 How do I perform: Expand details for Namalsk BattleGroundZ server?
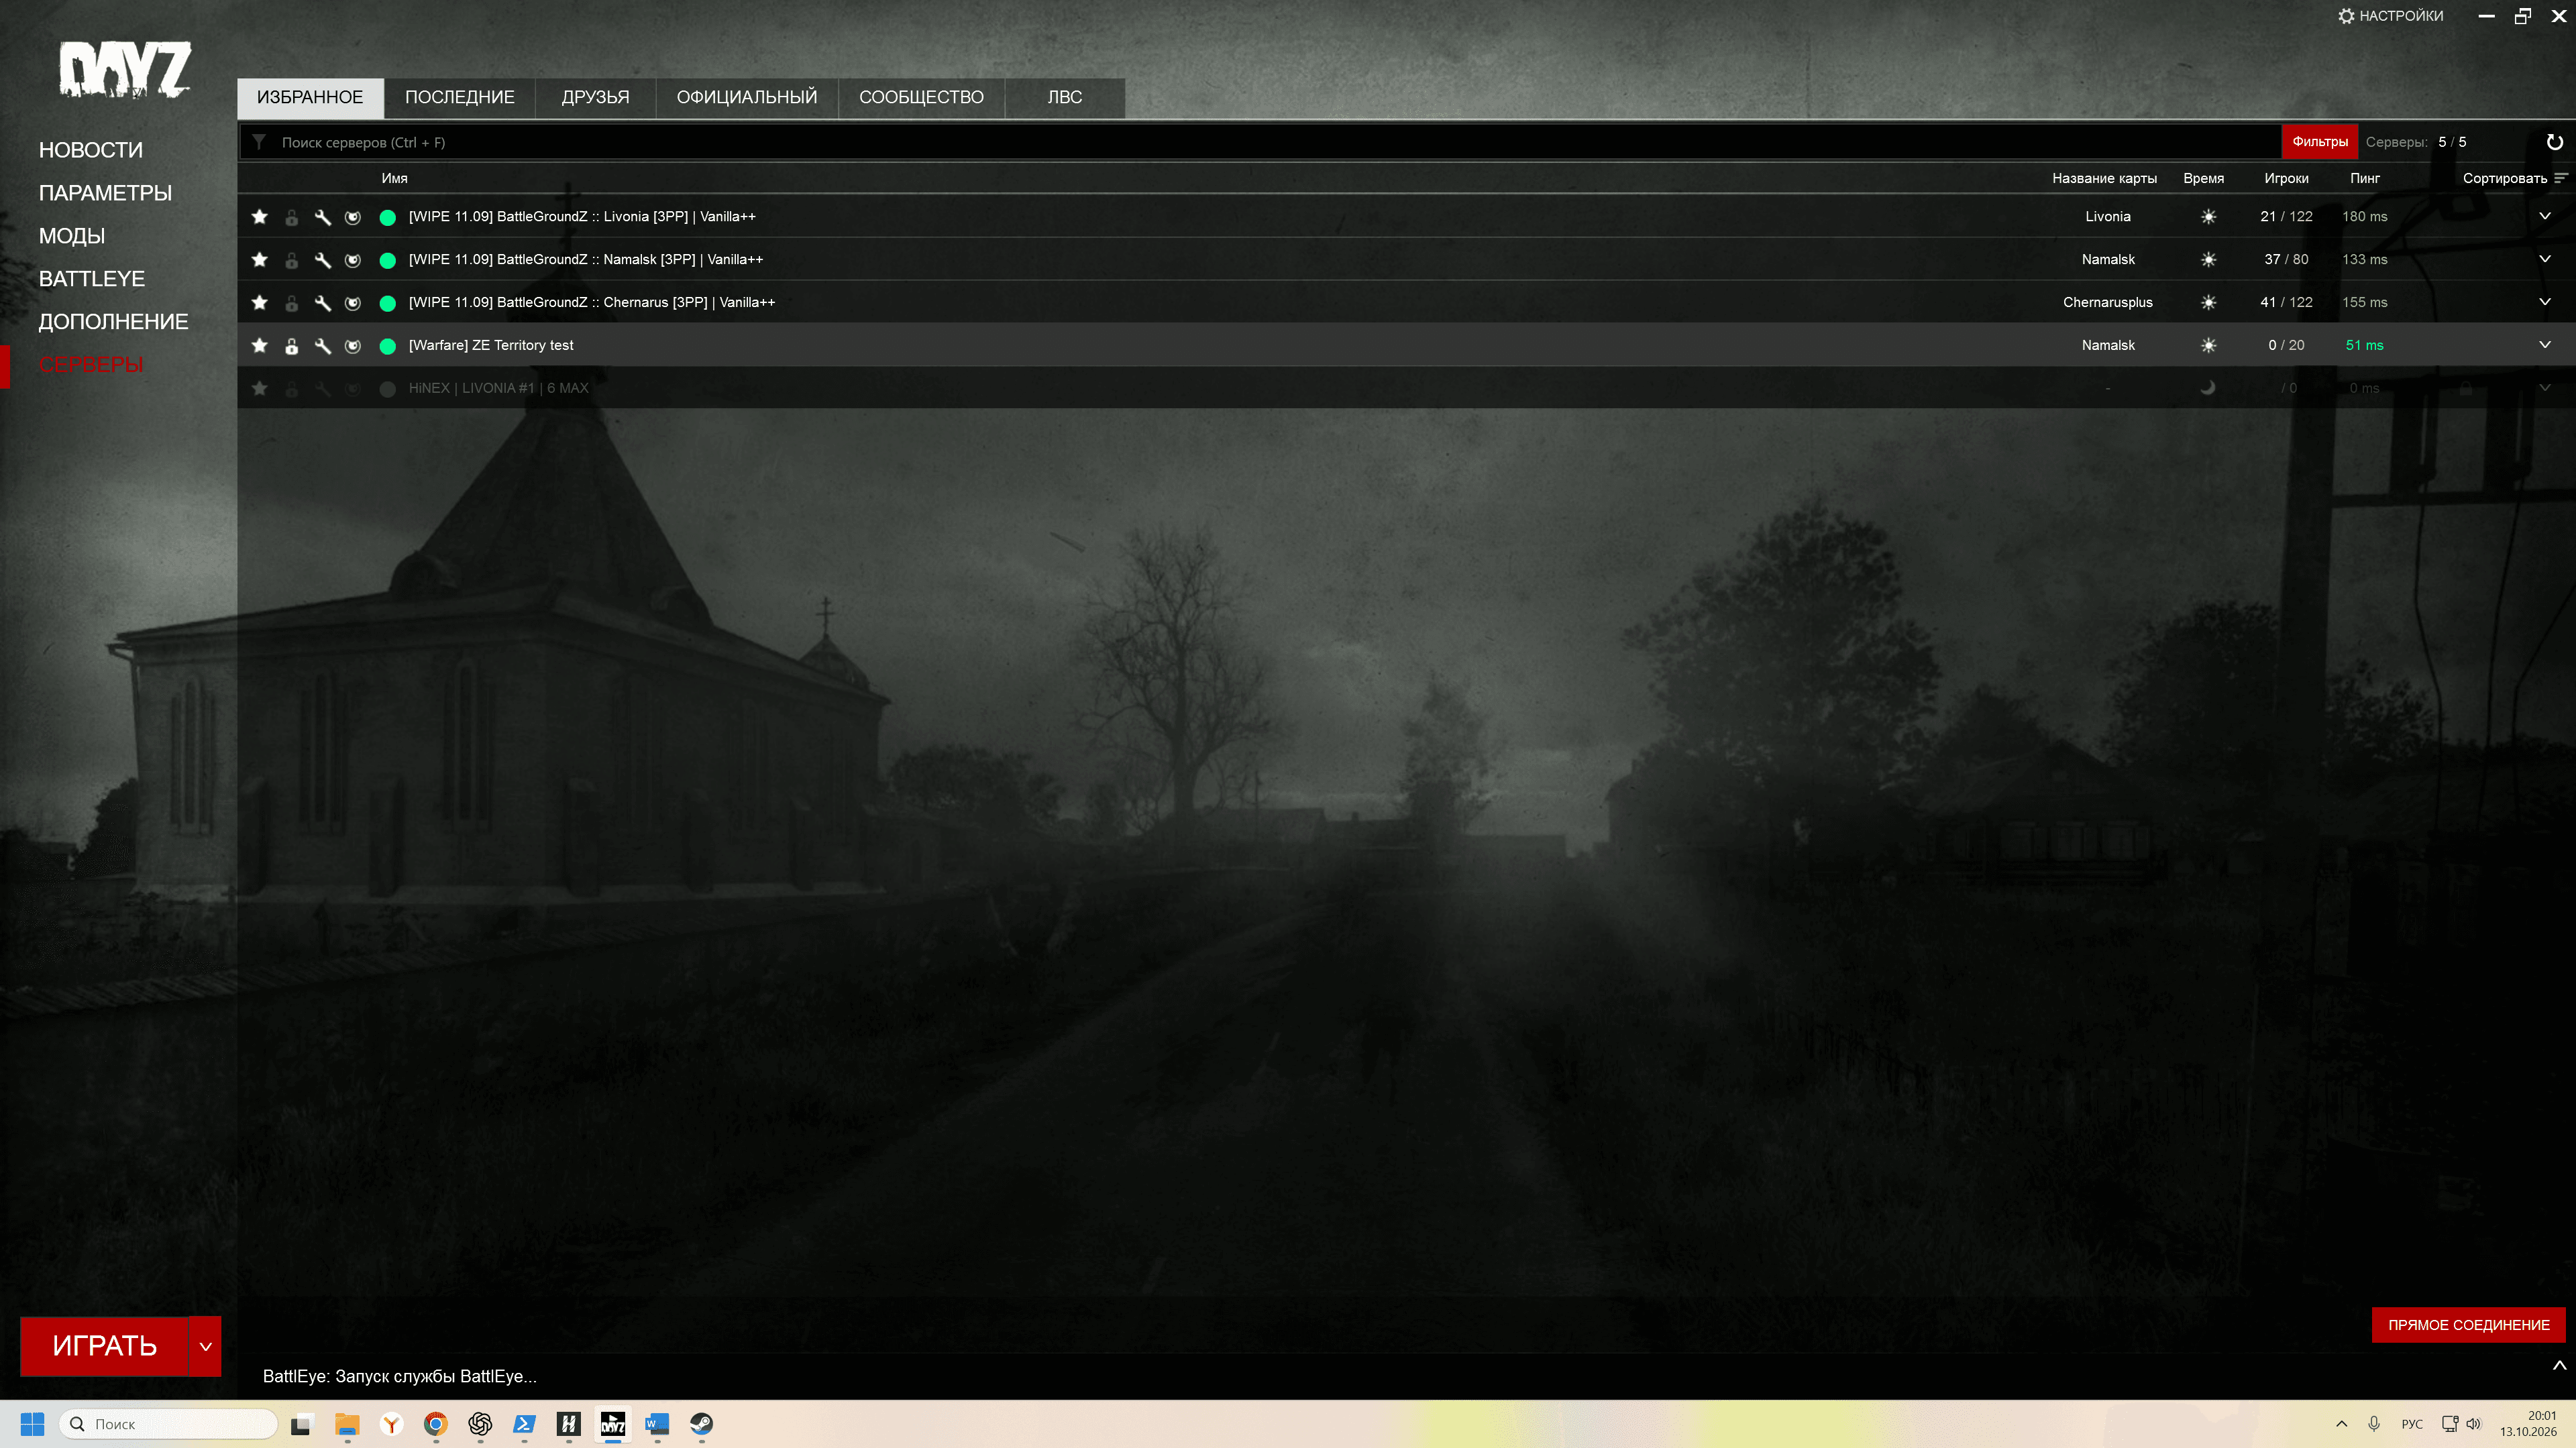pyautogui.click(x=2545, y=259)
